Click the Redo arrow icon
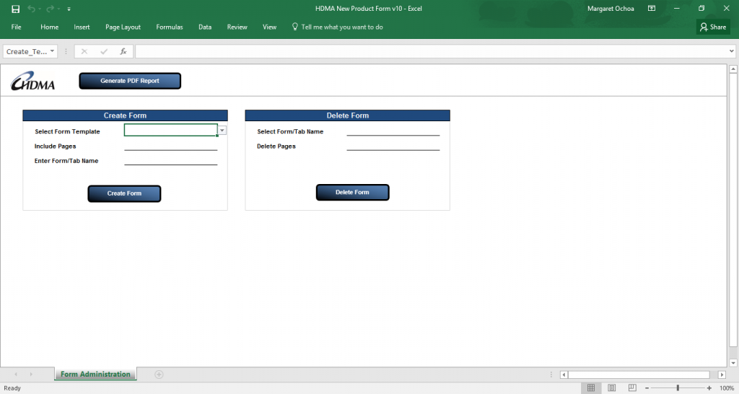 click(50, 9)
